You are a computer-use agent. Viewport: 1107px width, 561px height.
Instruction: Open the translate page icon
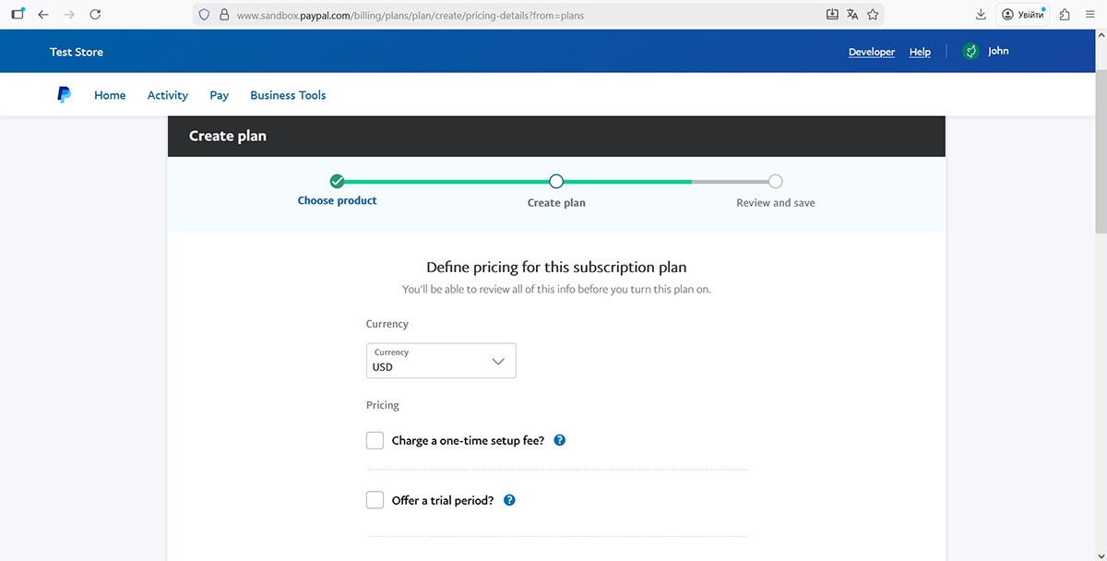pos(852,15)
